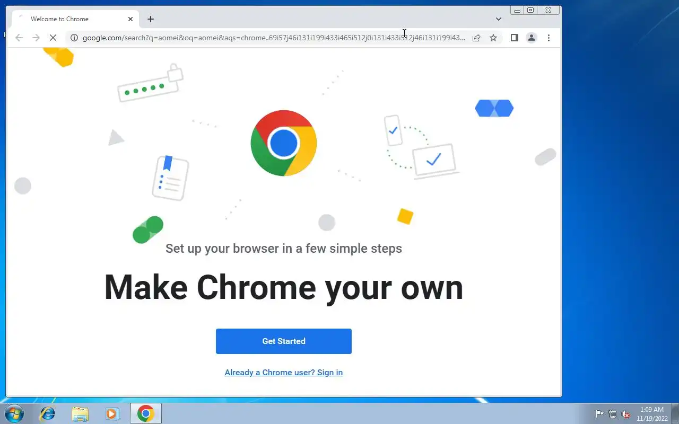This screenshot has height=424, width=679.
Task: Stop loading the page
Action: [53, 38]
